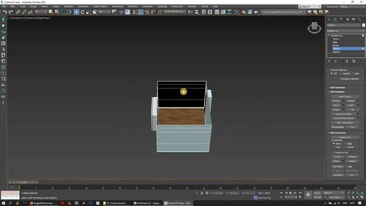
Task: Open the named selection sets dropdown
Action: pyautogui.click(x=174, y=11)
